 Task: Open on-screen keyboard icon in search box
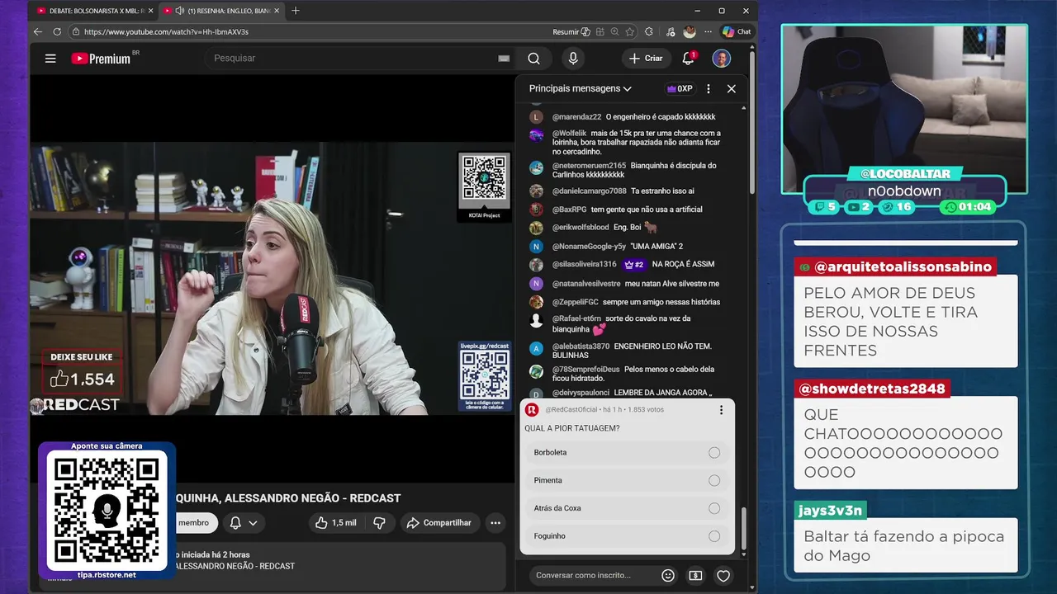click(504, 59)
